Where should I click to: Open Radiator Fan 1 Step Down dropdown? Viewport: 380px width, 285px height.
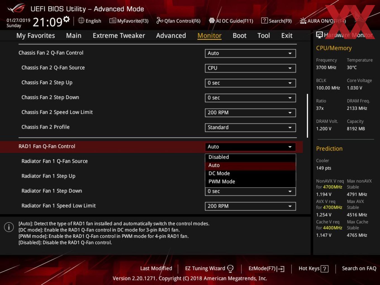250,191
